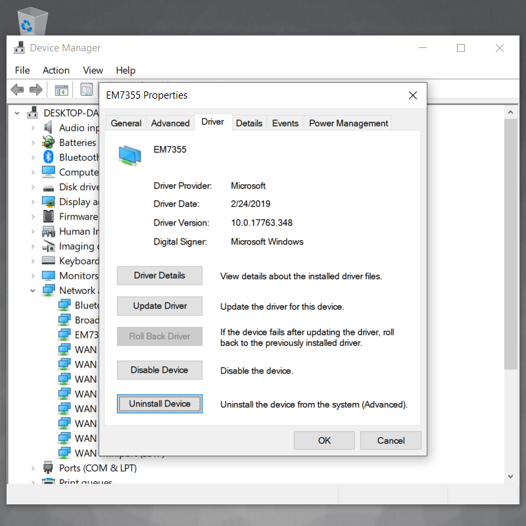Select the Bluet network adapter icon in tree
Screen dimensions: 526x526
[x=64, y=305]
